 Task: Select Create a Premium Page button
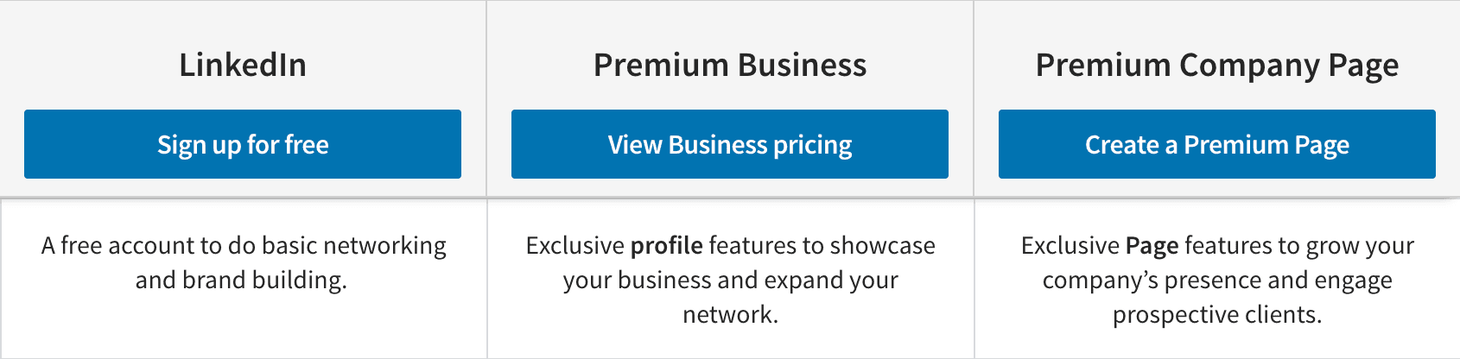(1217, 144)
